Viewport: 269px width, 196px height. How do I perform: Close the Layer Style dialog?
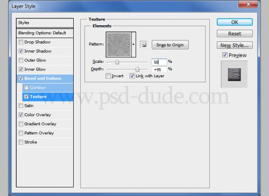248,4
